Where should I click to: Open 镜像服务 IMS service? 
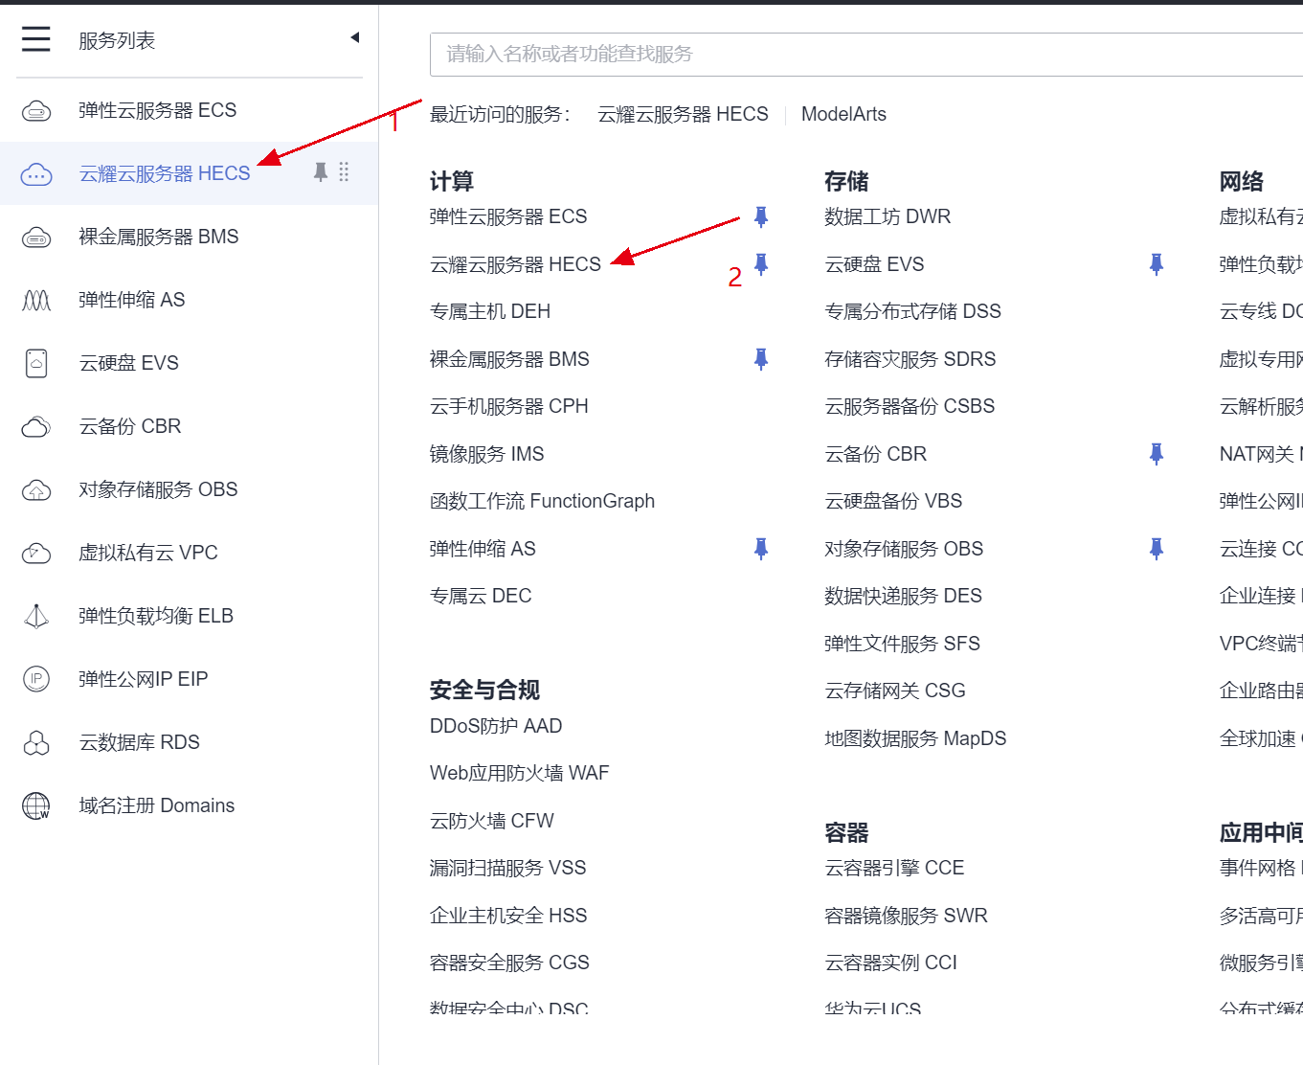pos(486,454)
